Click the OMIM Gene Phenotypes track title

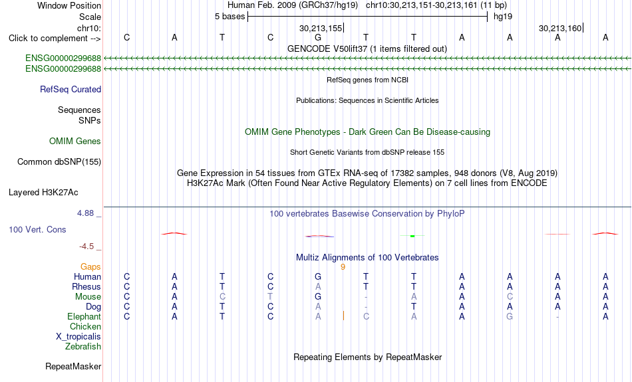[x=367, y=132]
